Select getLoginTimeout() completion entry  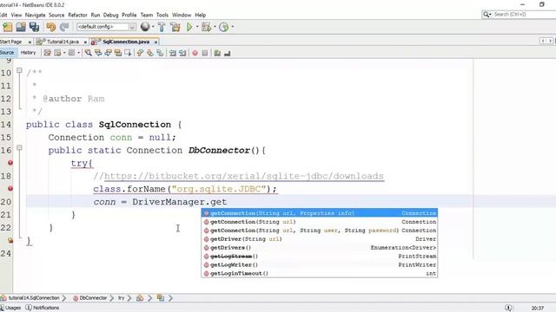click(320, 274)
